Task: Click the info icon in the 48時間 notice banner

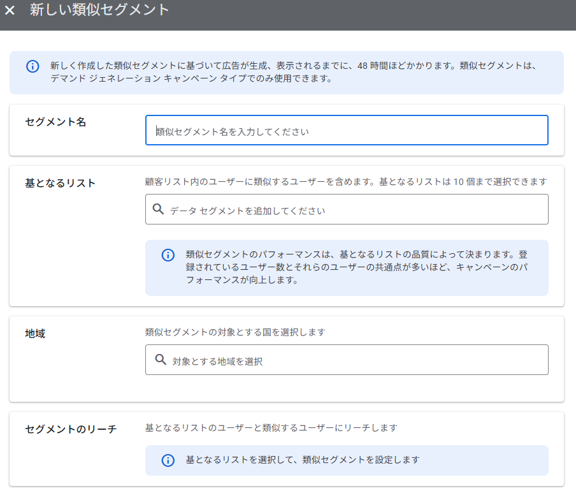Action: (x=32, y=66)
